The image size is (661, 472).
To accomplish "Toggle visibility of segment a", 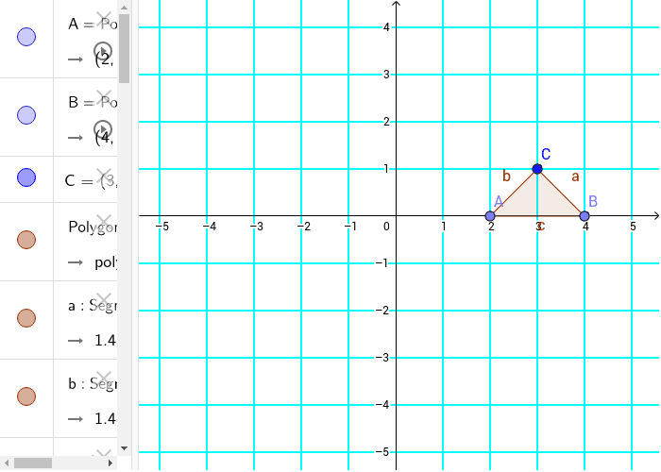I will click(x=26, y=318).
